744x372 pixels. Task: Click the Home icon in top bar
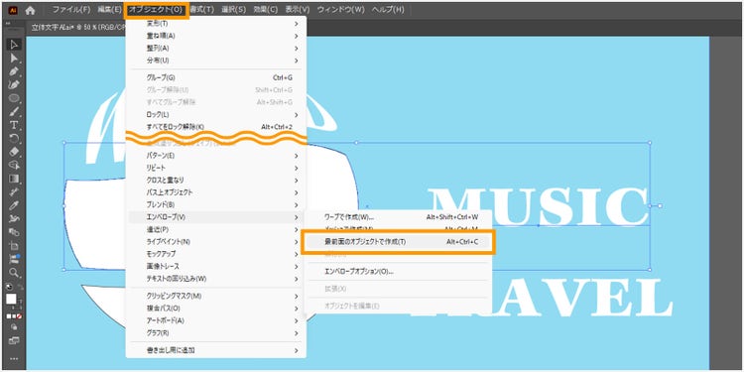point(31,10)
